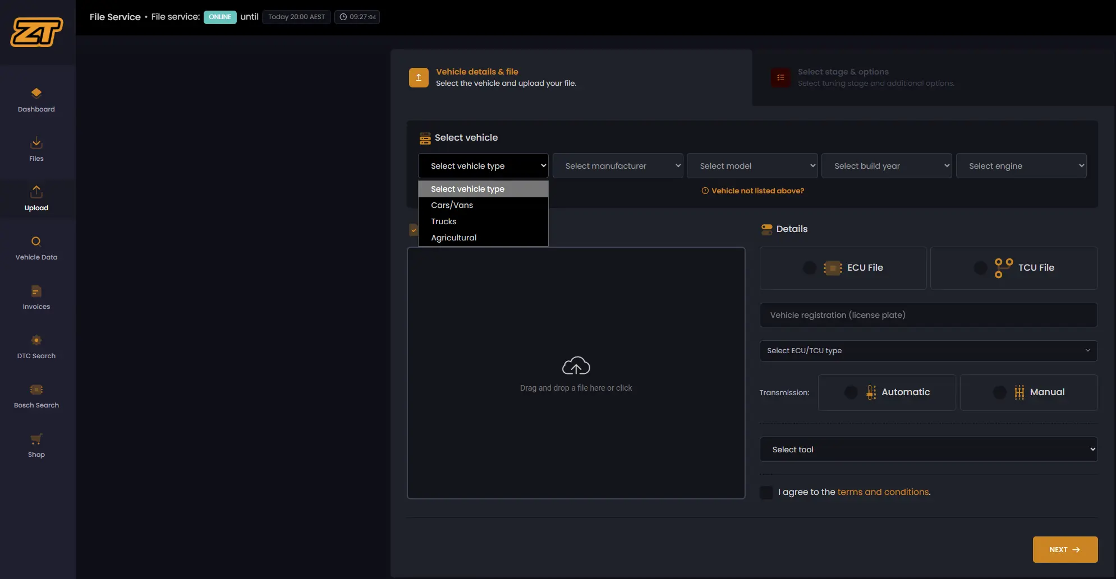Click the File Service page title

pos(115,17)
